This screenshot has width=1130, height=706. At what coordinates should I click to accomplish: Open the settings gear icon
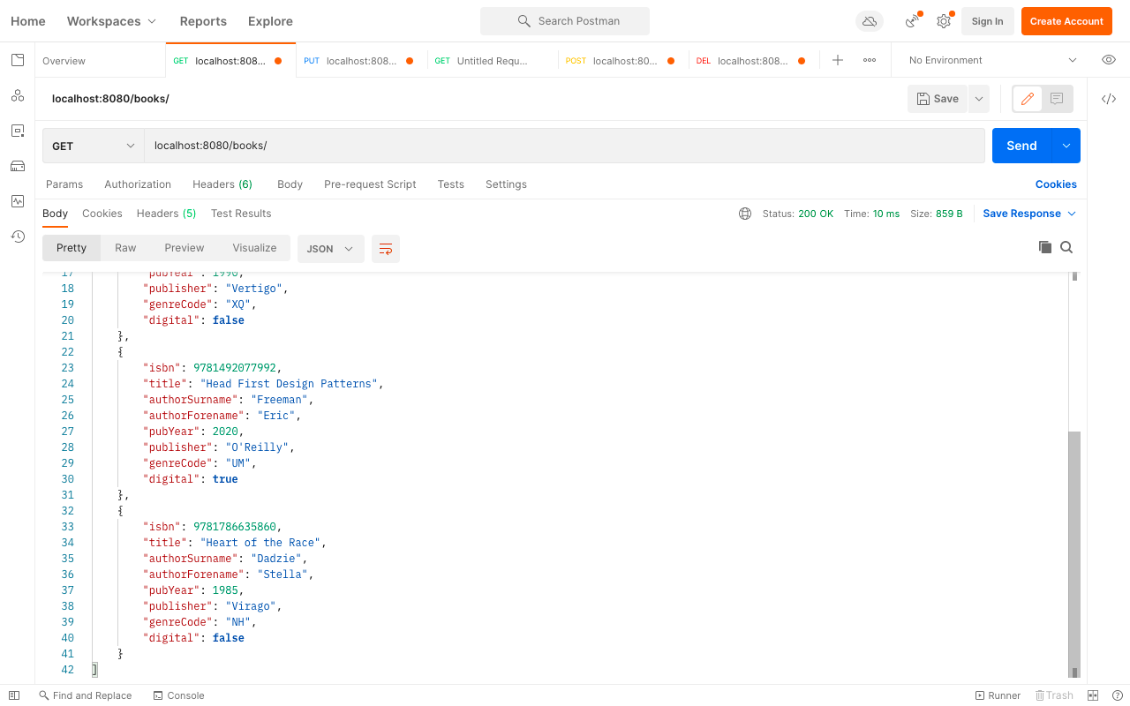pos(944,21)
